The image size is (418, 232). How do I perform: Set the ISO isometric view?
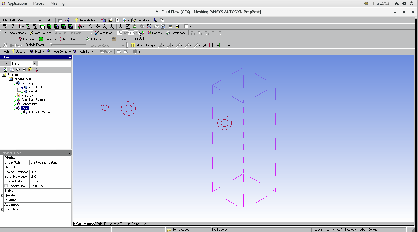(149, 27)
